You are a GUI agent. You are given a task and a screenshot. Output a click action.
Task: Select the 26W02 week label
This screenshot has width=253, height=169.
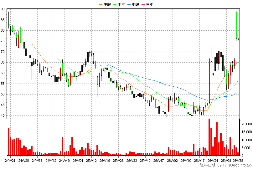click(172, 161)
